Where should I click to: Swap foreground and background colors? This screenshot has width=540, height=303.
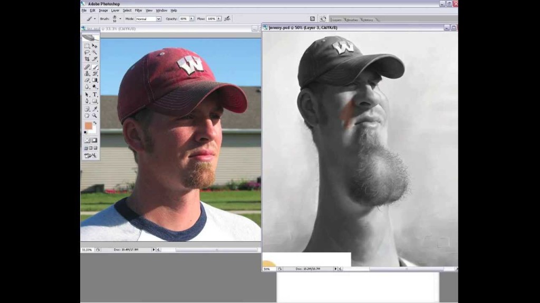94,123
